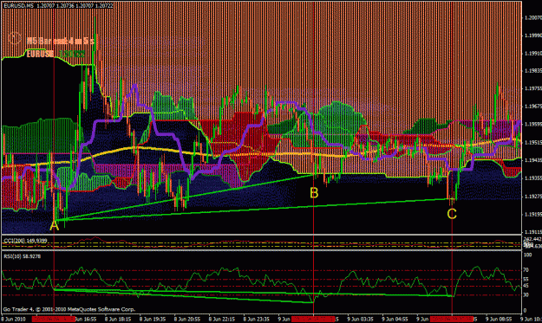Click the '8 Jun 20:55' time axis label
This screenshot has height=323, width=542.
point(187,320)
